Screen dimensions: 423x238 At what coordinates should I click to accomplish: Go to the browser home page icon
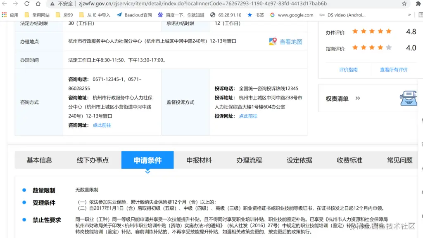pos(38,3)
